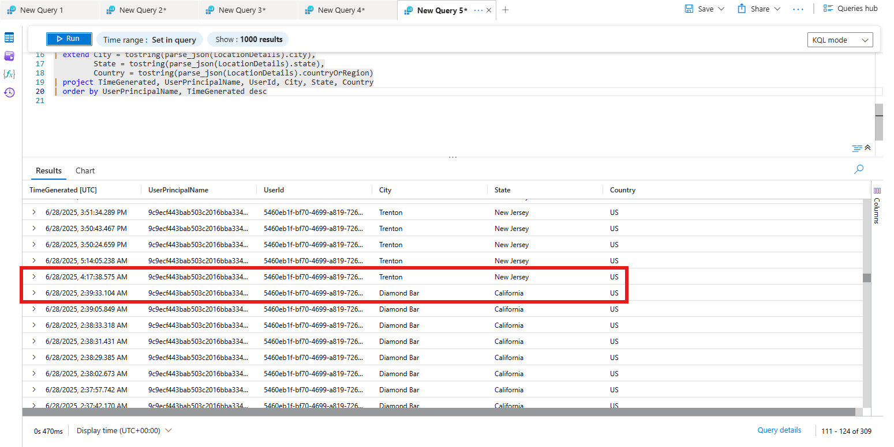The image size is (894, 447).
Task: Switch to the New Query 3 tab
Action: (x=241, y=10)
